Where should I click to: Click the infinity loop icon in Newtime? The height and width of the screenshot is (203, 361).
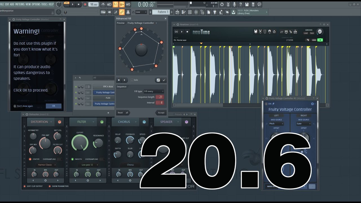click(x=176, y=32)
